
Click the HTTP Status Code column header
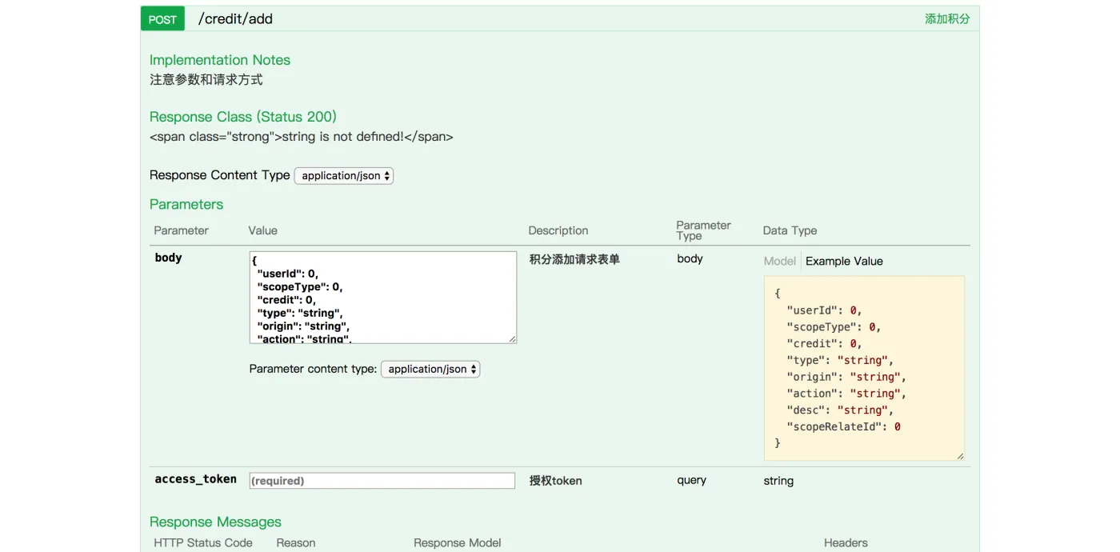click(203, 543)
